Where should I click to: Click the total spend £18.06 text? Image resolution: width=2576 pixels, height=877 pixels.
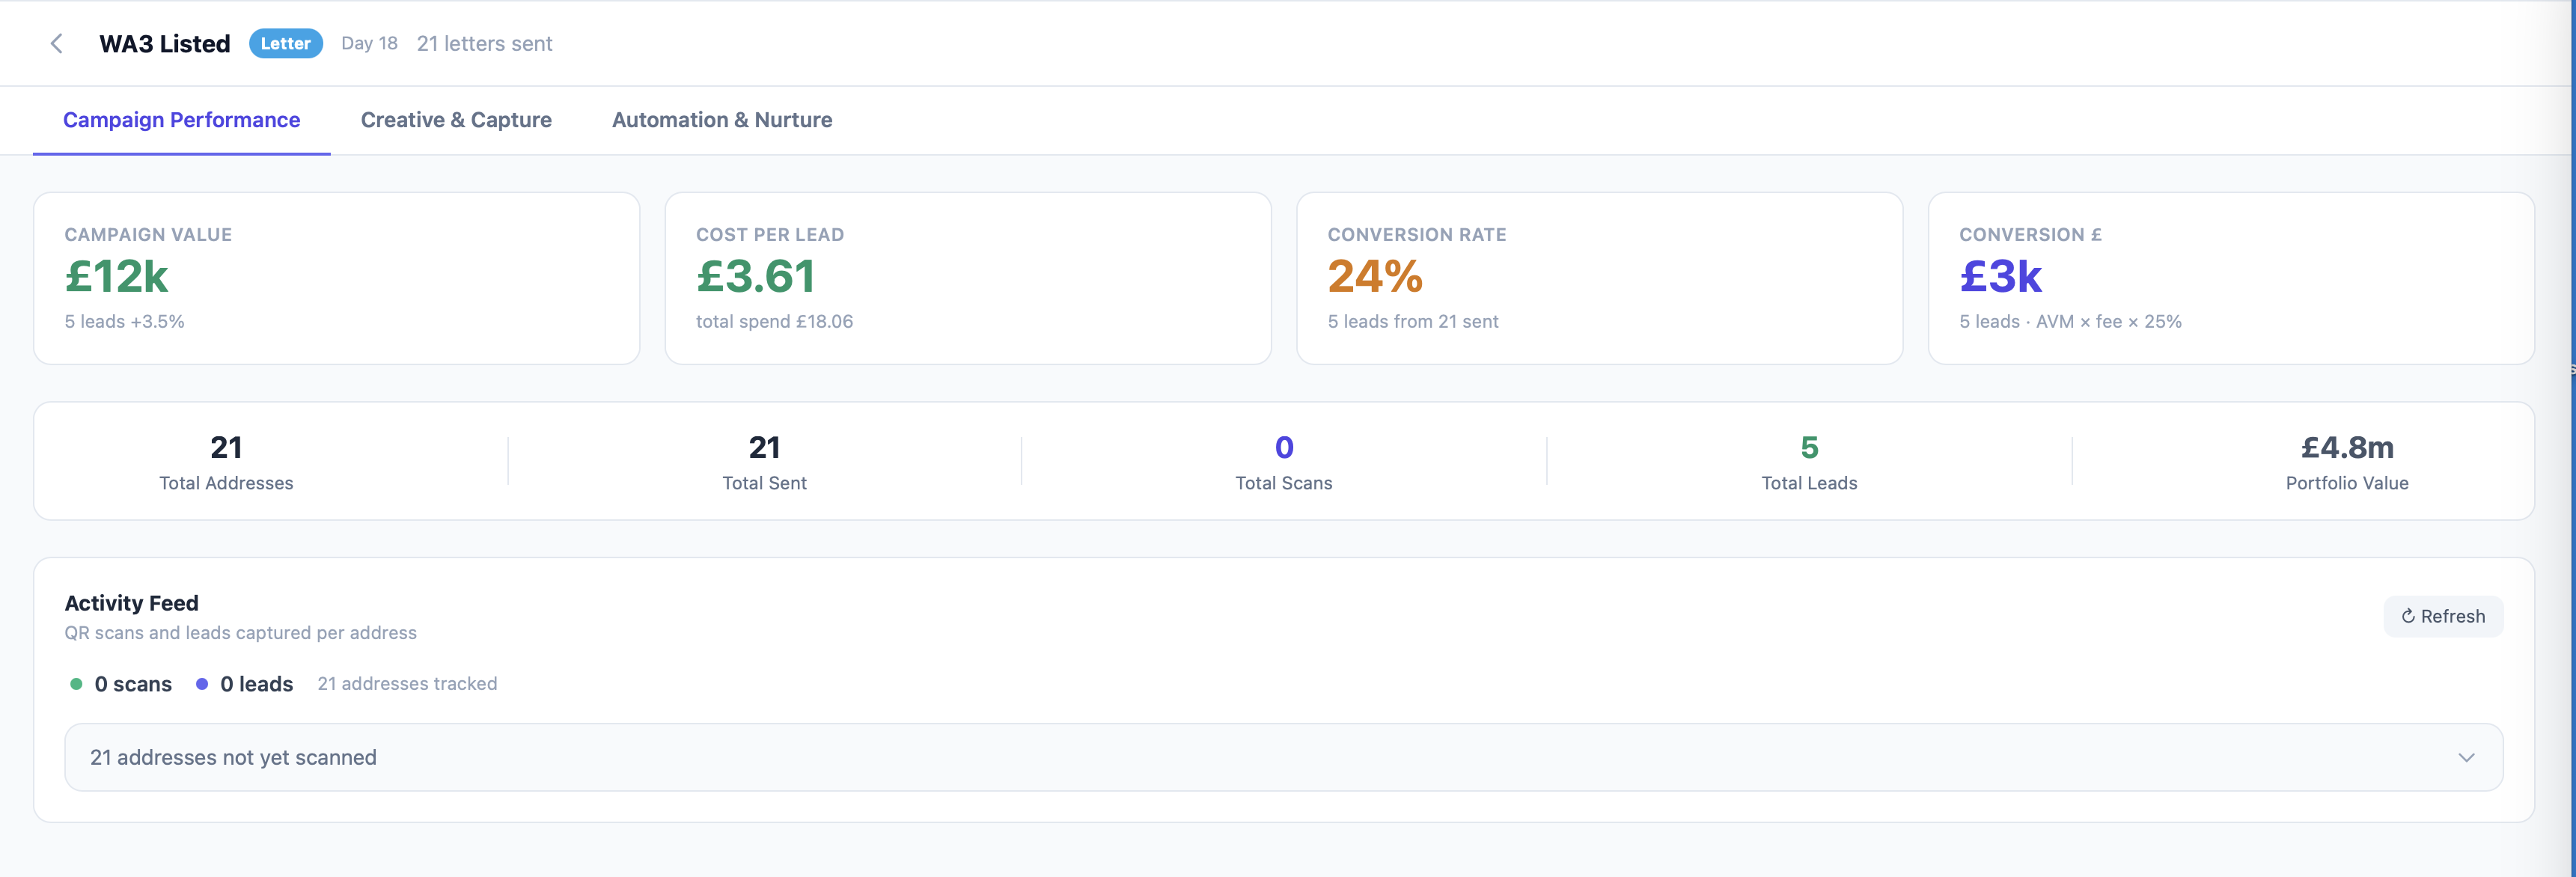tap(774, 321)
